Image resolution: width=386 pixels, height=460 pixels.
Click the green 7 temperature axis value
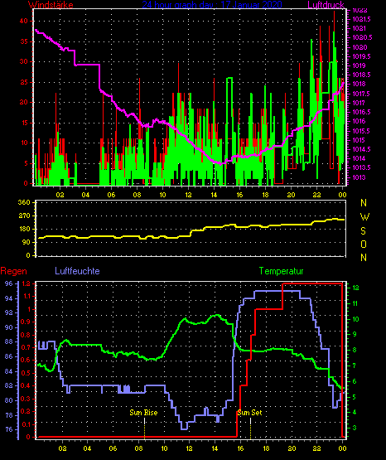(x=354, y=366)
